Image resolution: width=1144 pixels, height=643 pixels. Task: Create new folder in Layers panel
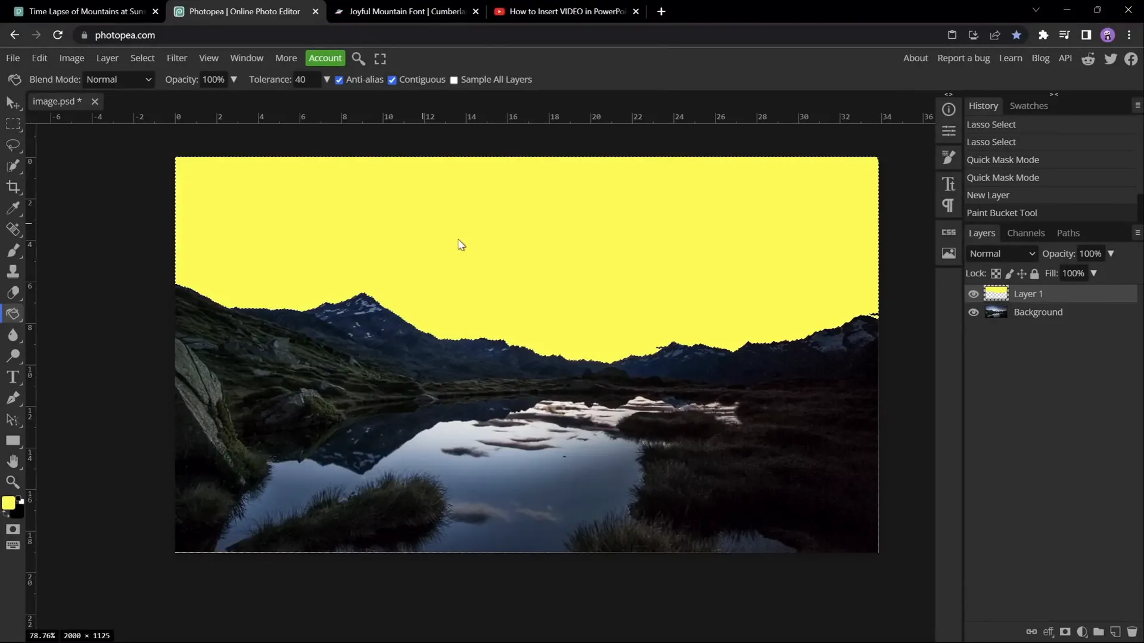tap(1099, 632)
